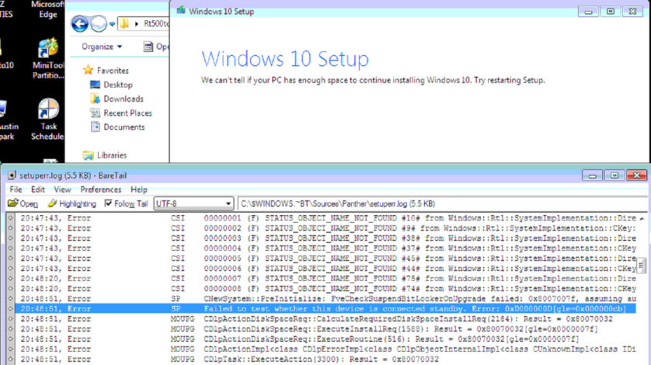Open the File menu in BareTail
This screenshot has width=651, height=365.
16,189
